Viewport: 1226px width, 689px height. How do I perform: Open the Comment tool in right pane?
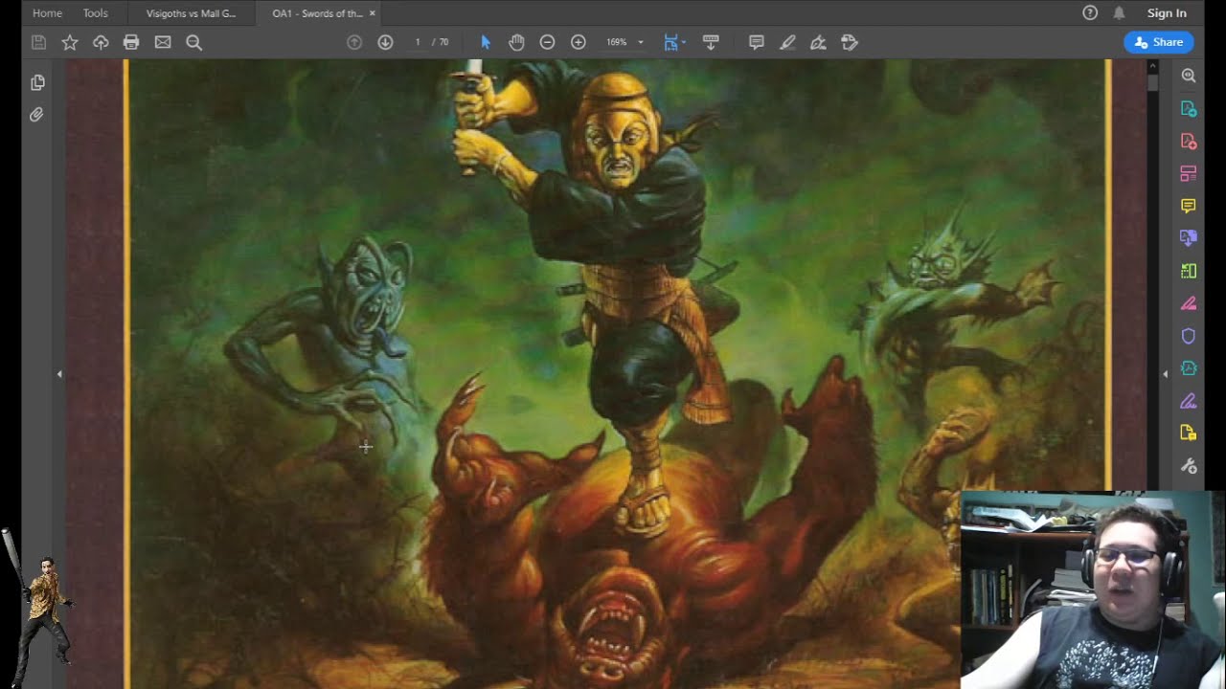tap(1189, 206)
